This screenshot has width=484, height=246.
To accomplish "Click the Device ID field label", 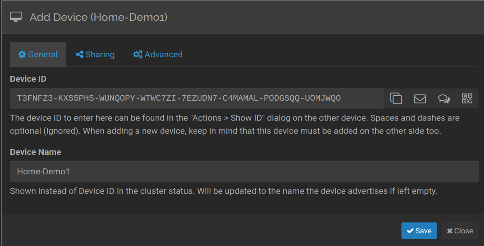I will point(28,79).
